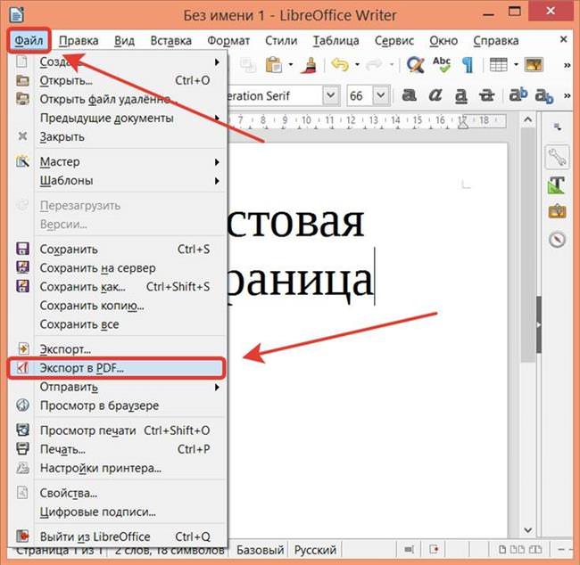This screenshot has width=580, height=565.
Task: Choose Закрыть menu entry
Action: click(116, 136)
